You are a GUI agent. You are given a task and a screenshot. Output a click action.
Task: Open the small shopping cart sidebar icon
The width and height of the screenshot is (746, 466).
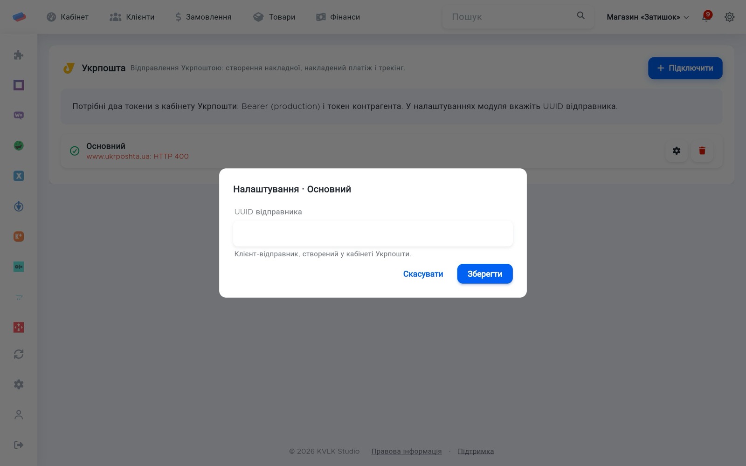click(19, 297)
